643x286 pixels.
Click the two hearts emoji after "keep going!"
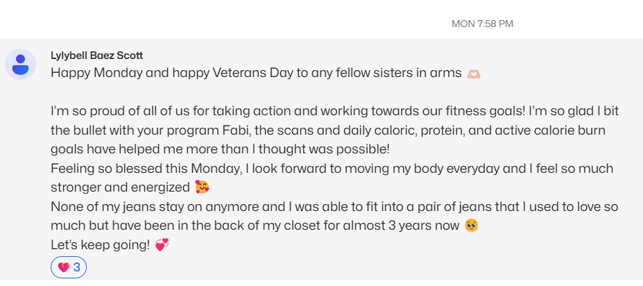click(x=162, y=245)
